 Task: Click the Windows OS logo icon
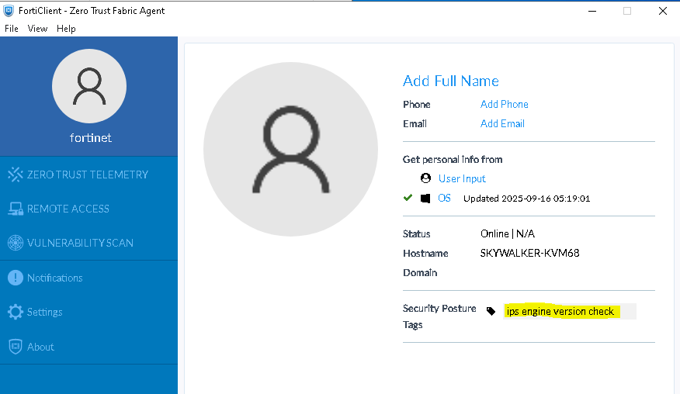click(x=425, y=199)
